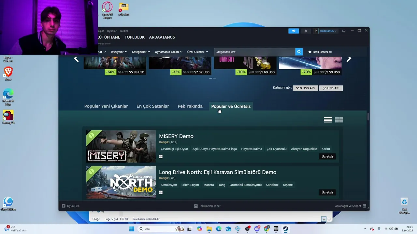Click the Steam store page scrollbar

tap(368, 117)
